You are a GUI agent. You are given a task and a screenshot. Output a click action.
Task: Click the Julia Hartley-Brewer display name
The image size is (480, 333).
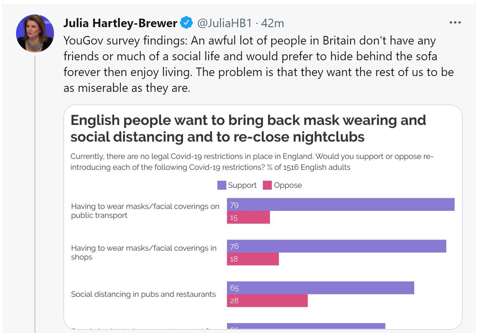120,23
